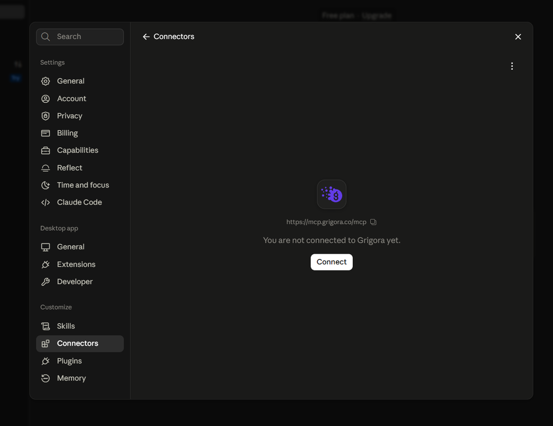Open the Privacy shield icon
This screenshot has width=553, height=426.
pos(46,116)
